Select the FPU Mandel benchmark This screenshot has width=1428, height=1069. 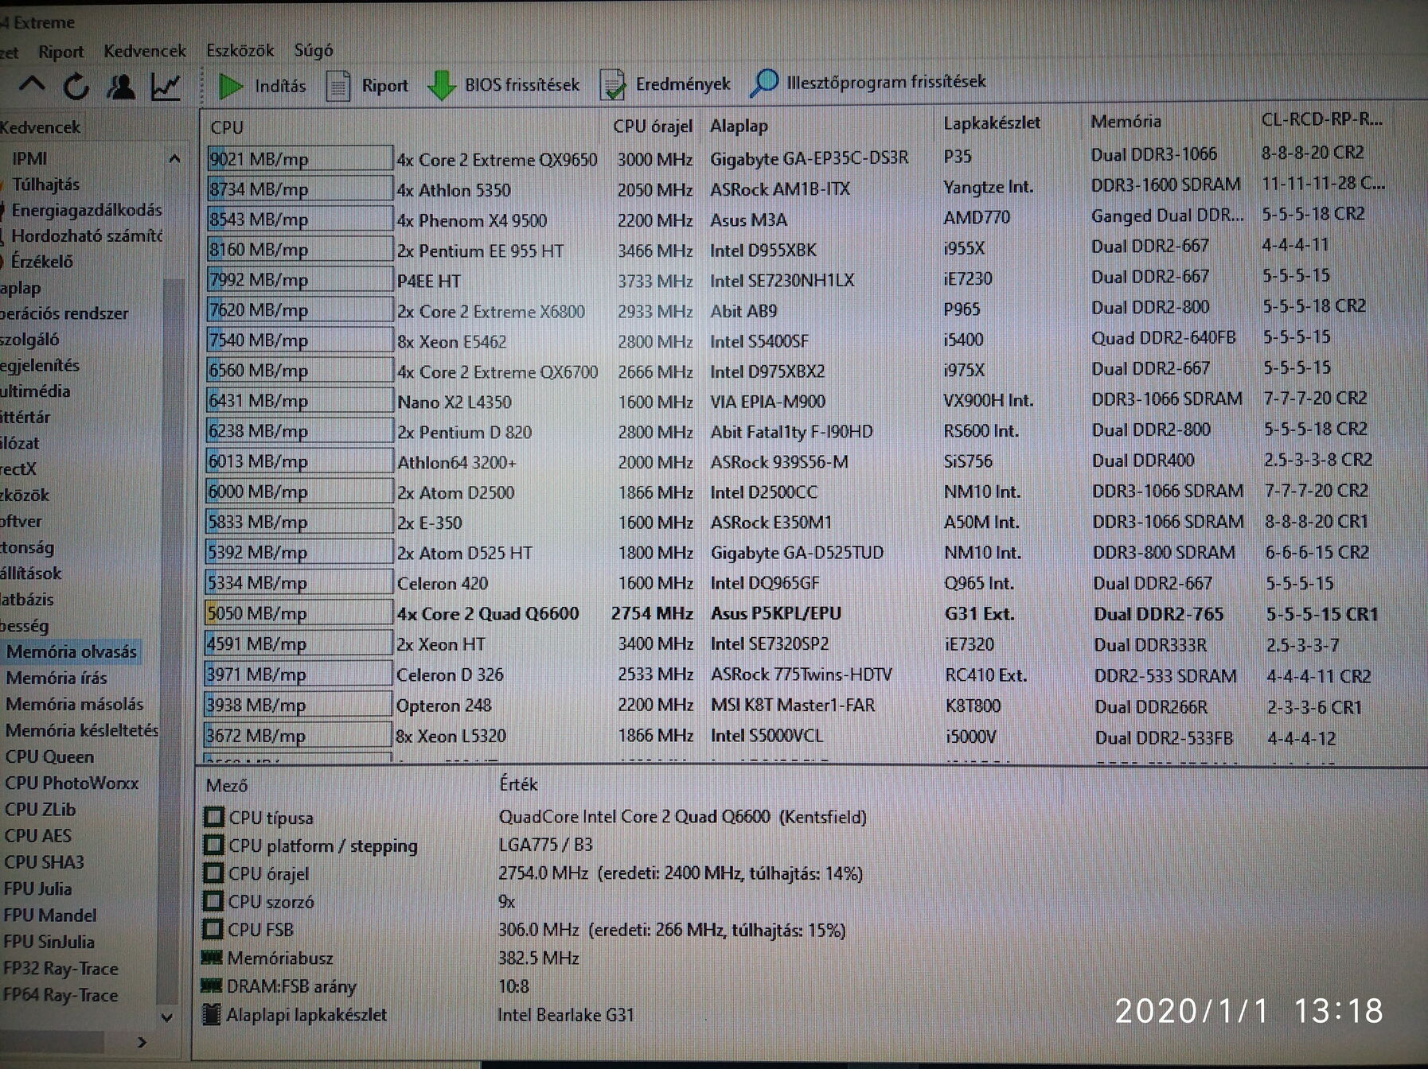coord(49,915)
